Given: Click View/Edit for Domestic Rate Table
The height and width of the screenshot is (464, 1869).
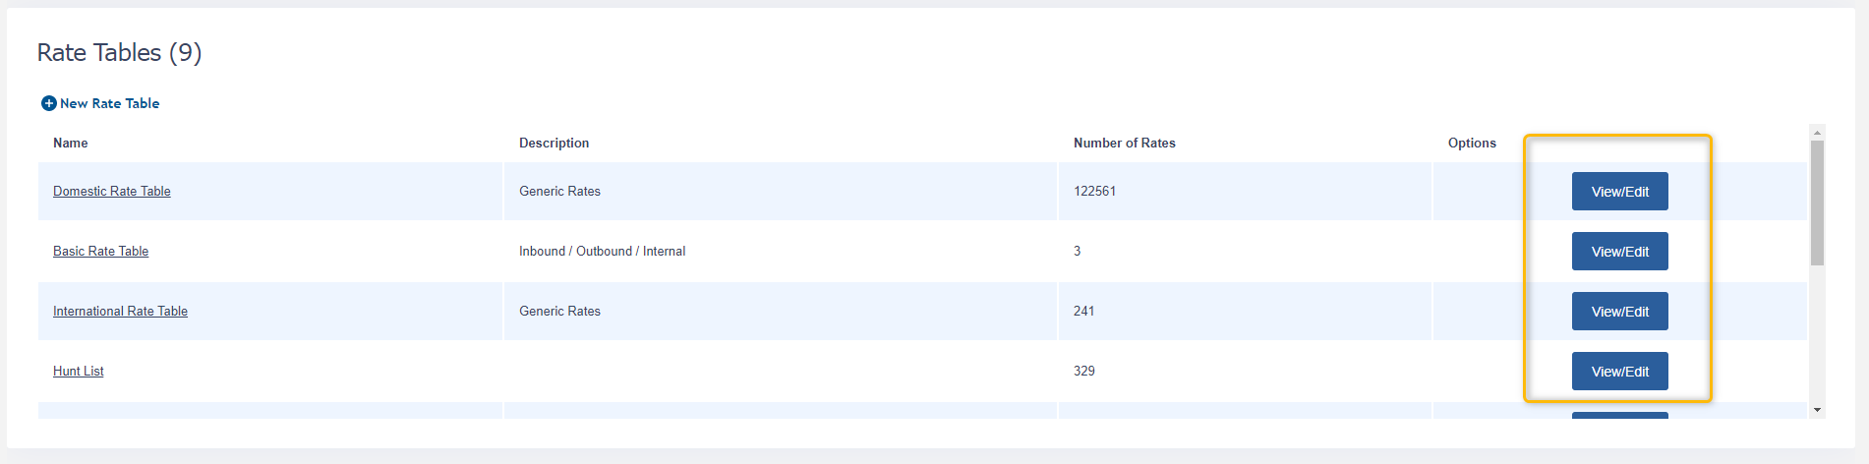Looking at the screenshot, I should point(1619,192).
